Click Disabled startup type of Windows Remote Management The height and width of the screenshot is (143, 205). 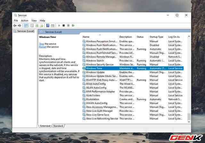[x=154, y=57]
